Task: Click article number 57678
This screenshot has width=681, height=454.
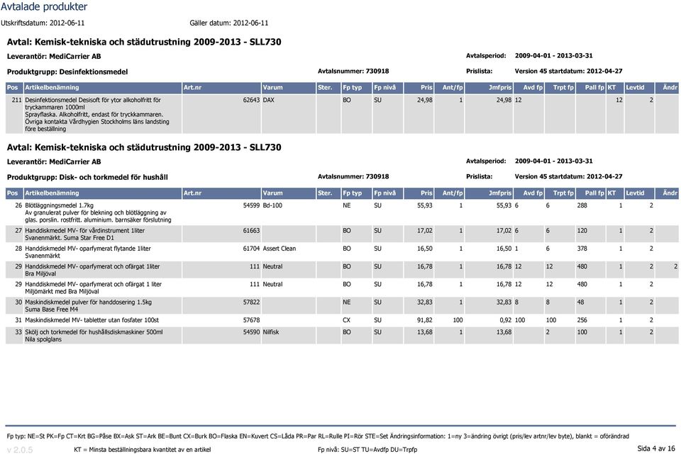Action: 251,320
